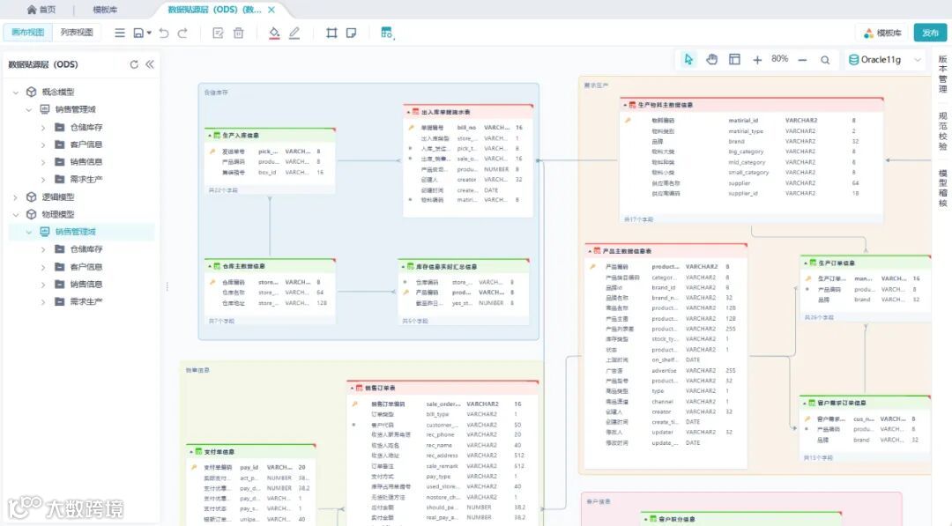Collapse the 产品主数据信息表 table with its triangle

[x=590, y=250]
